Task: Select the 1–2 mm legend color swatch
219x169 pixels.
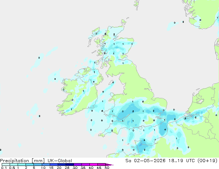Action: pyautogui.click(x=22, y=165)
